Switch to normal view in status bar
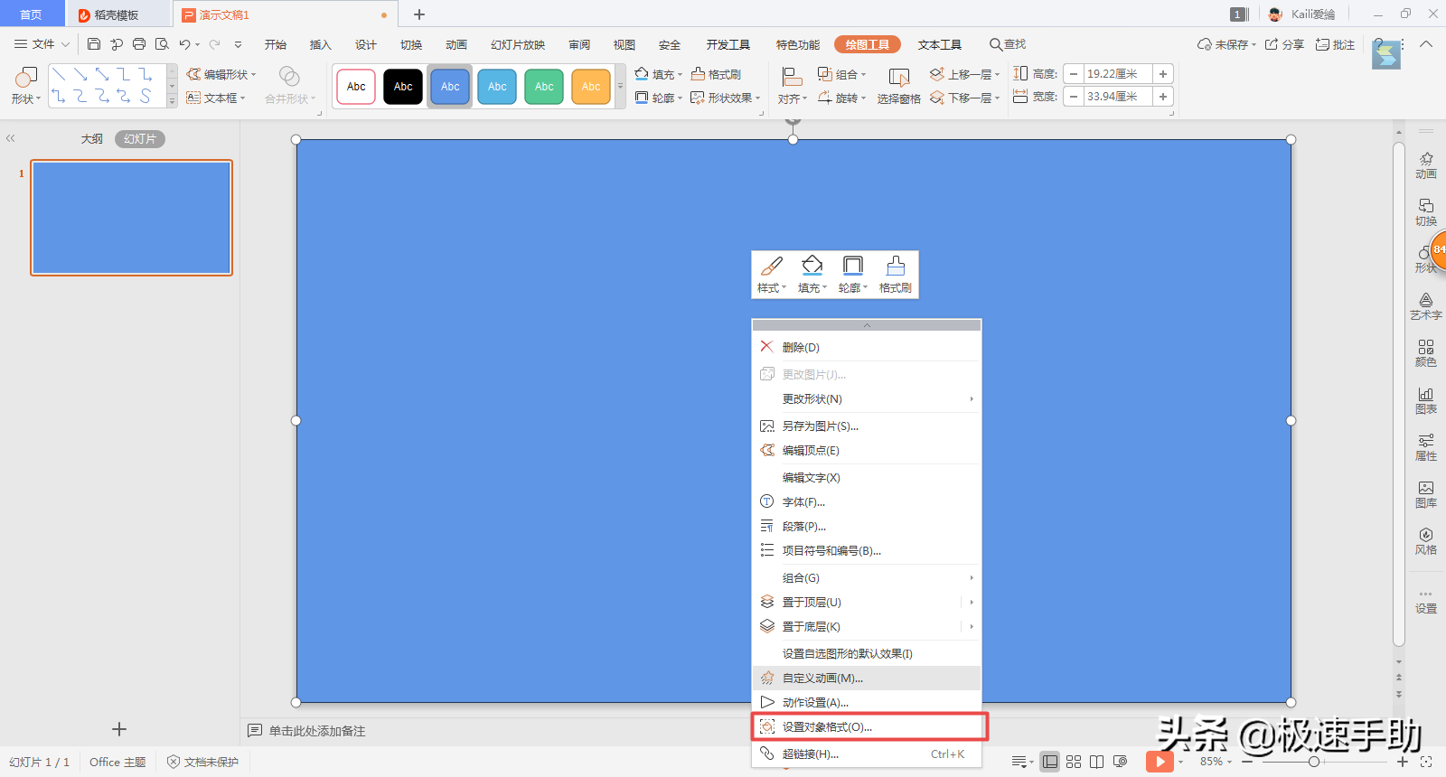Screen dimensions: 1446x777 click(x=1049, y=762)
